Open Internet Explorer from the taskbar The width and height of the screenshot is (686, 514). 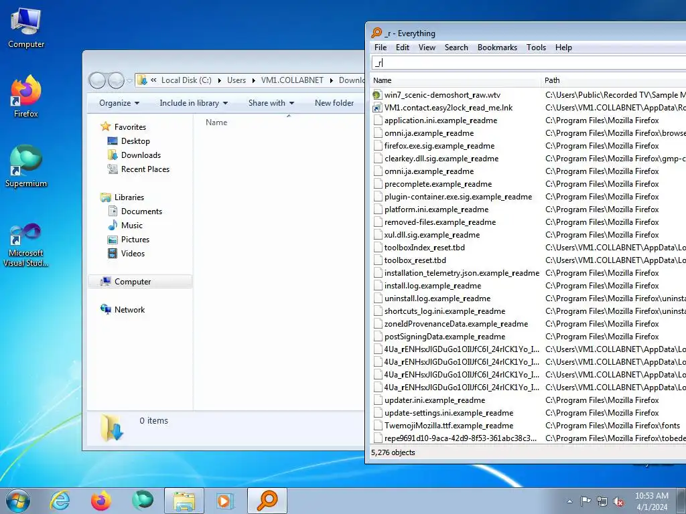(60, 501)
